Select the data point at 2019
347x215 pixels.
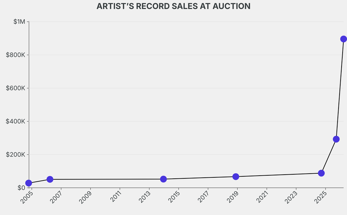click(x=236, y=177)
